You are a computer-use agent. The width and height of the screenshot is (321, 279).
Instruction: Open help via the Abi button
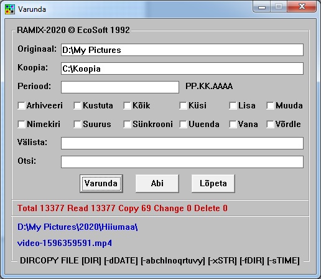[x=157, y=184]
